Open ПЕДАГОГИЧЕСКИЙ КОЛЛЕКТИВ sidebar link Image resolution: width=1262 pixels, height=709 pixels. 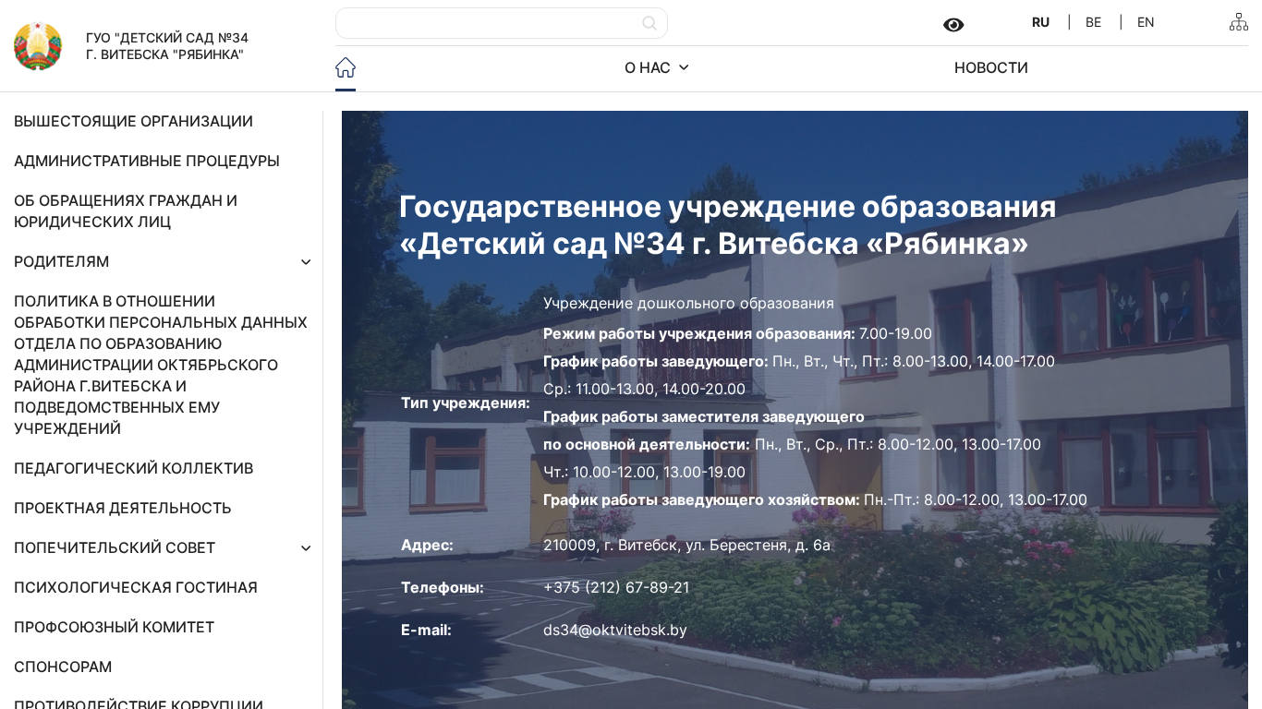click(x=133, y=468)
